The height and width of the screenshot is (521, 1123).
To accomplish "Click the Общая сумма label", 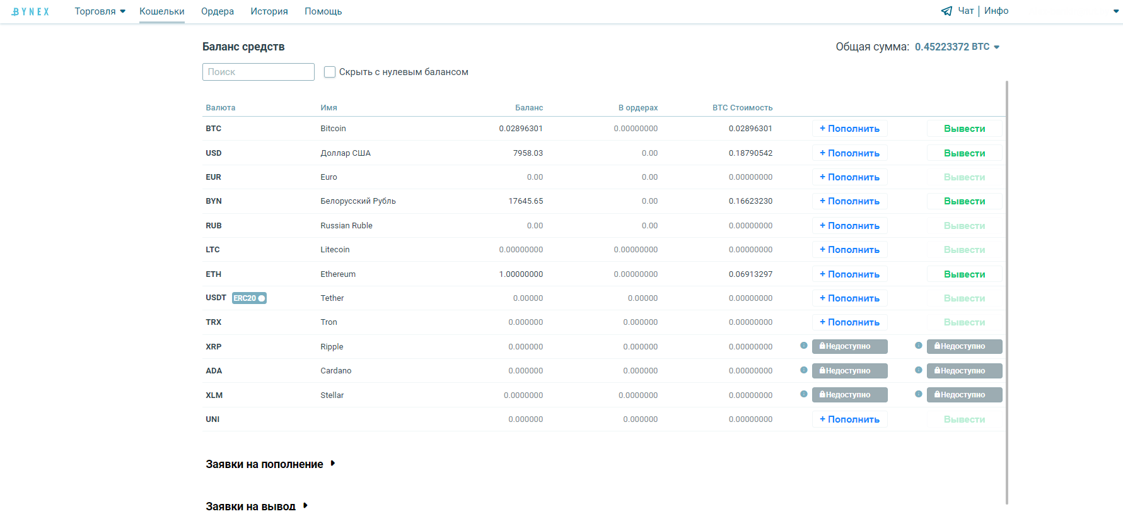I will click(x=873, y=47).
